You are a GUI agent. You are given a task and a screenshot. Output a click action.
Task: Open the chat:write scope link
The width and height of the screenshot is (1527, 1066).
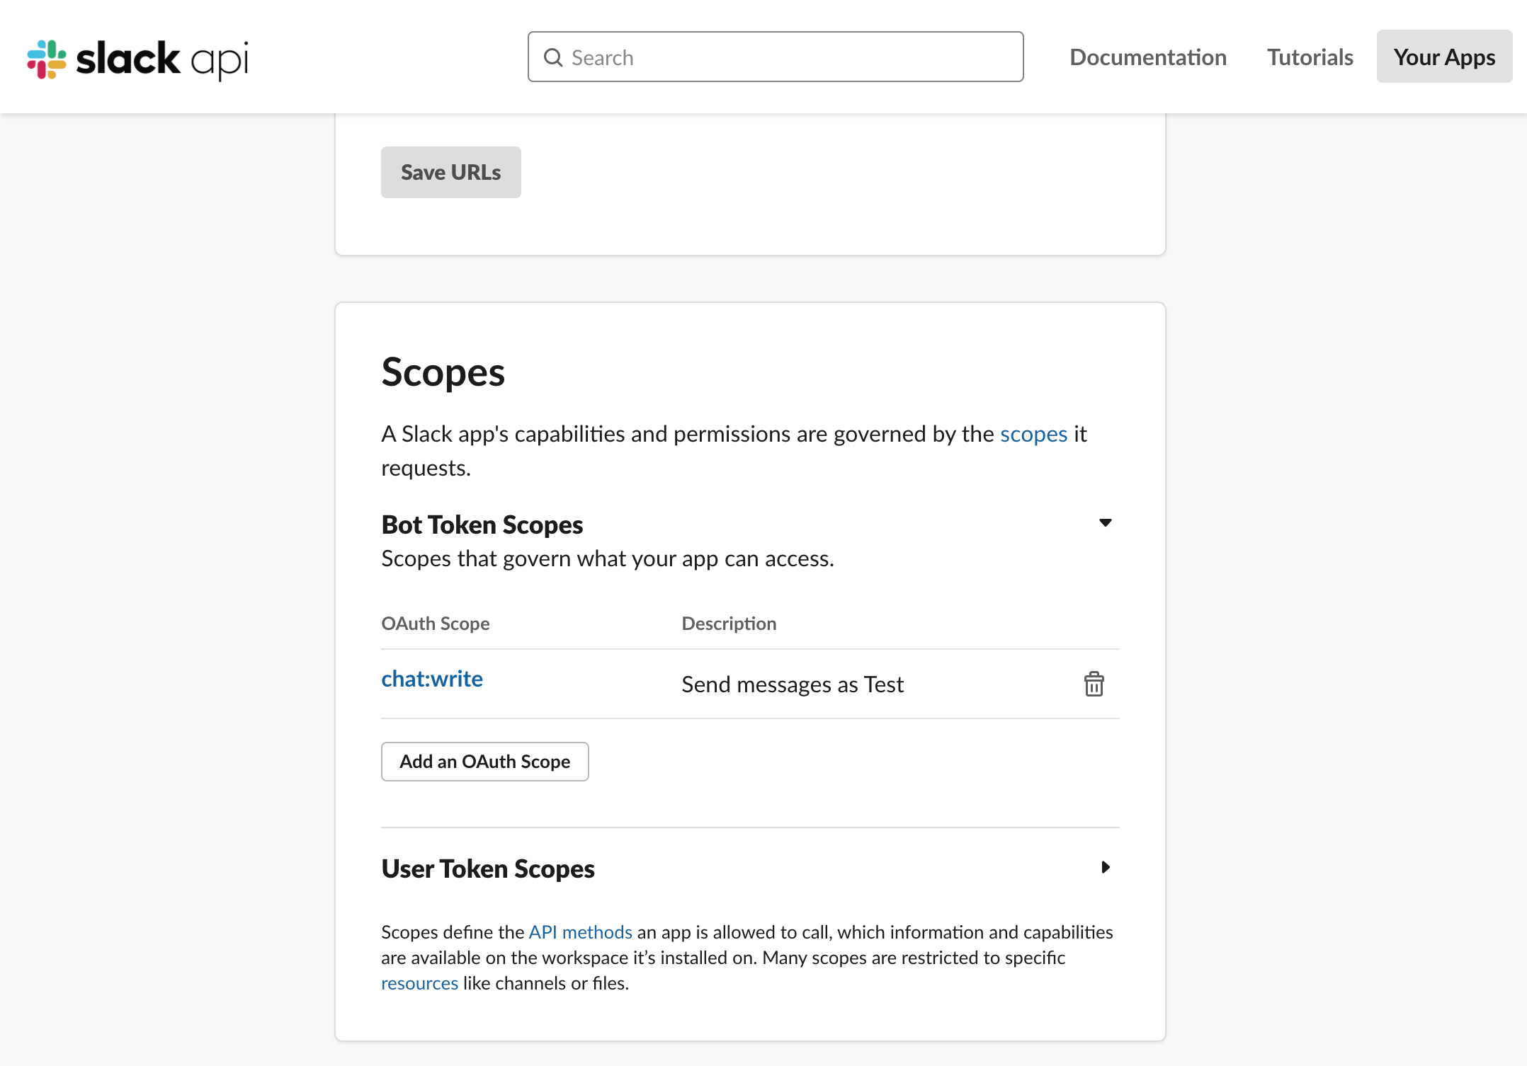432,679
